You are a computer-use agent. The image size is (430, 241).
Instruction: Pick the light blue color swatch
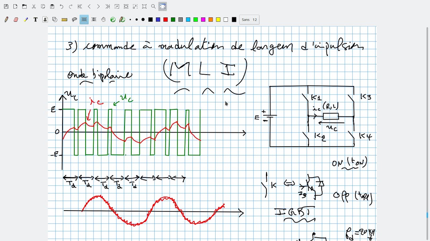tap(188, 20)
